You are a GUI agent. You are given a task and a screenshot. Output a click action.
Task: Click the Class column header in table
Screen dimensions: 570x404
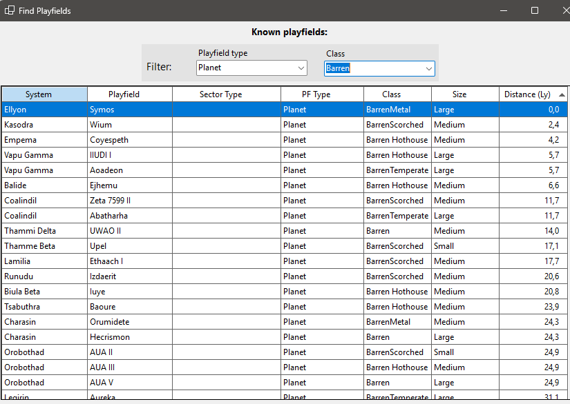click(x=397, y=94)
